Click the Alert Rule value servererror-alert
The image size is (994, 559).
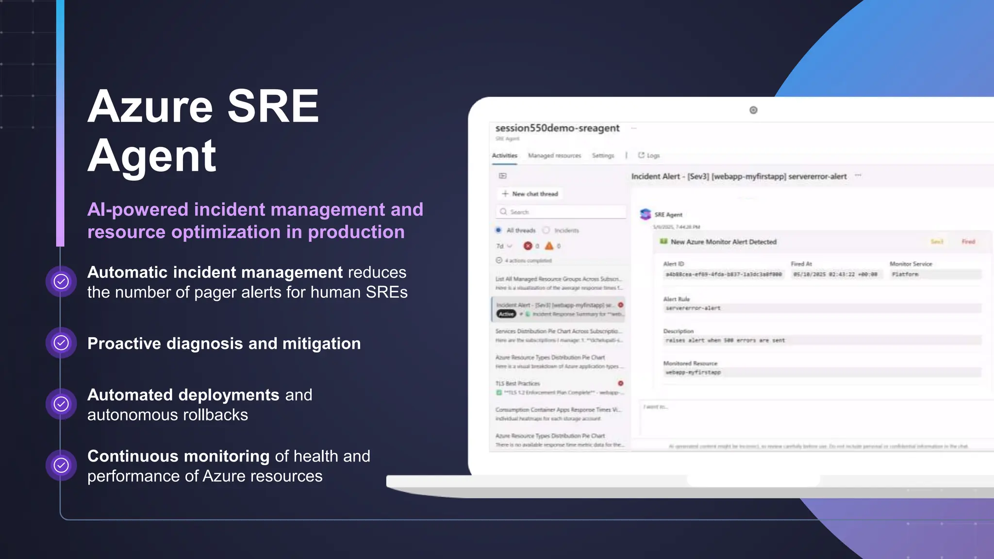click(x=822, y=308)
